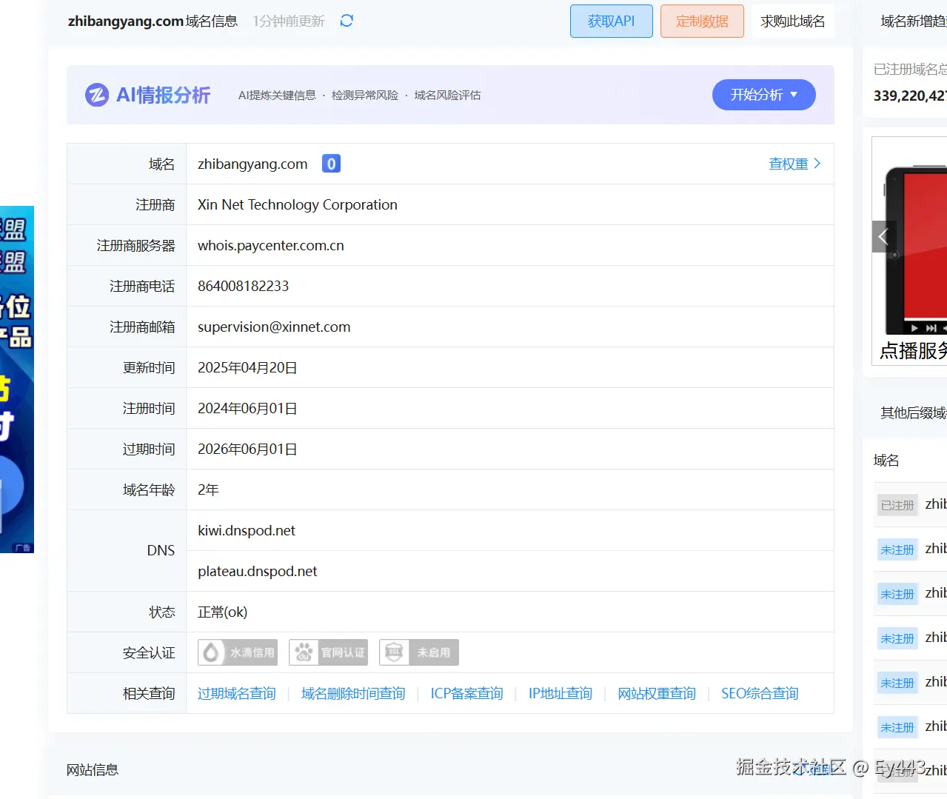Click the 获取API button
Viewport: 947px width, 799px height.
click(612, 21)
